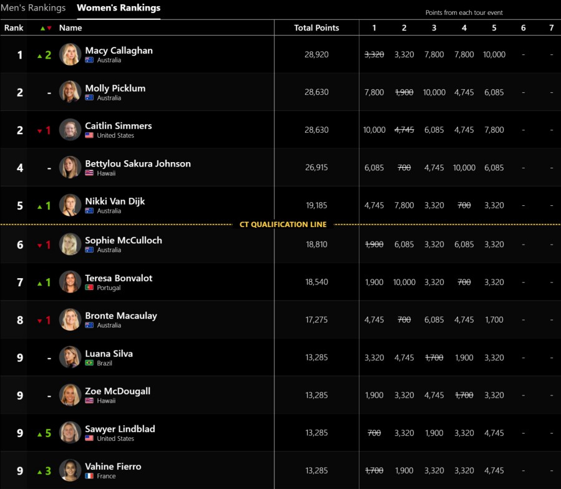Click the green up arrow next to Macy Callaghan

pos(40,56)
